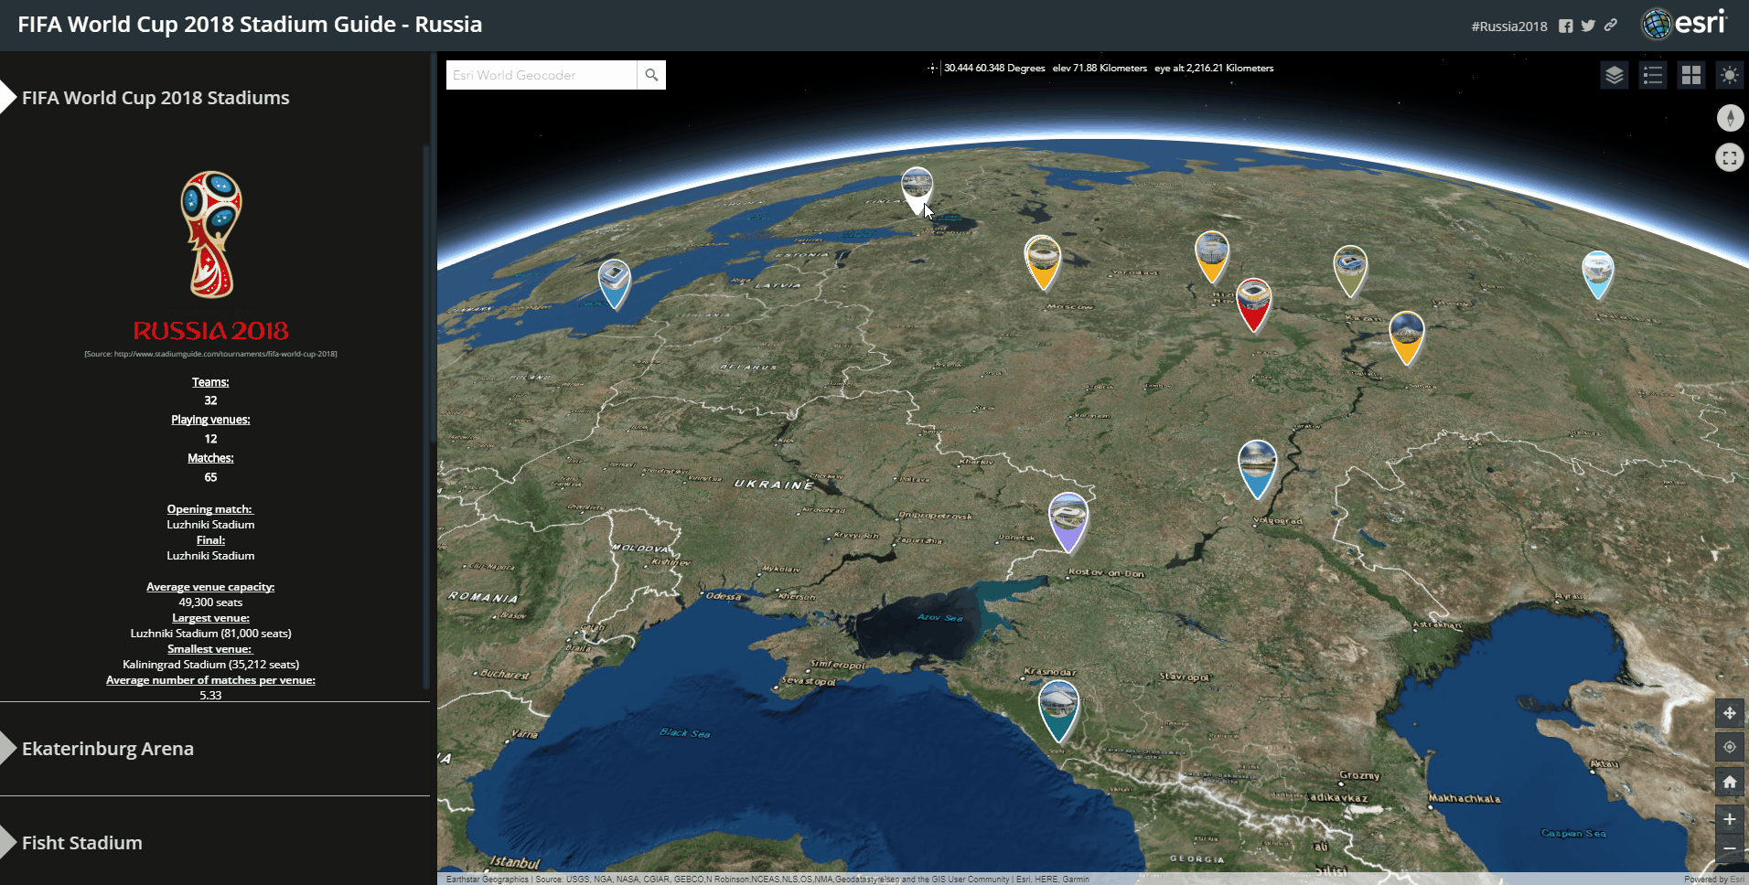Copy the share link via chain icon

(1611, 26)
